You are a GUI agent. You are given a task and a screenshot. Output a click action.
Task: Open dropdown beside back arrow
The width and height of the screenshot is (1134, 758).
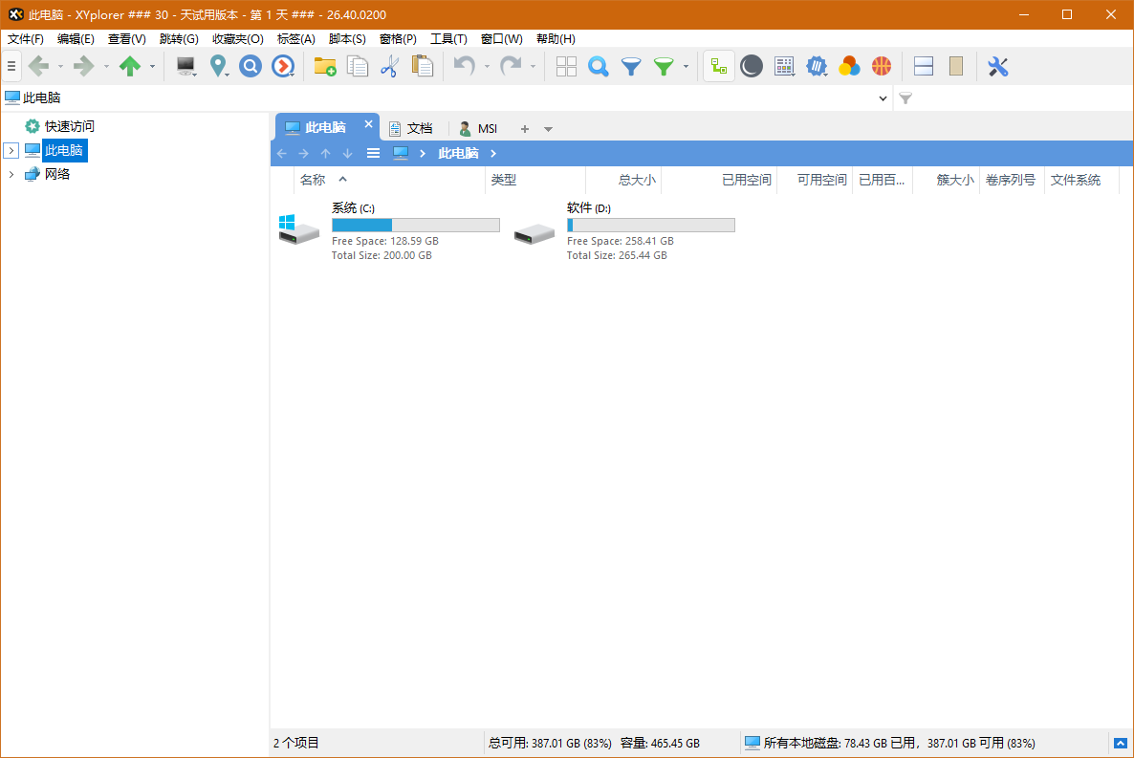[x=61, y=67]
